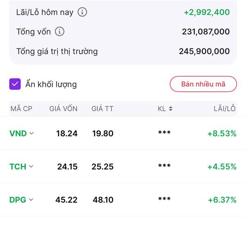Image resolution: width=246 pixels, height=246 pixels.
Task: Expand the TCH stock row chevron
Action: click(31, 166)
